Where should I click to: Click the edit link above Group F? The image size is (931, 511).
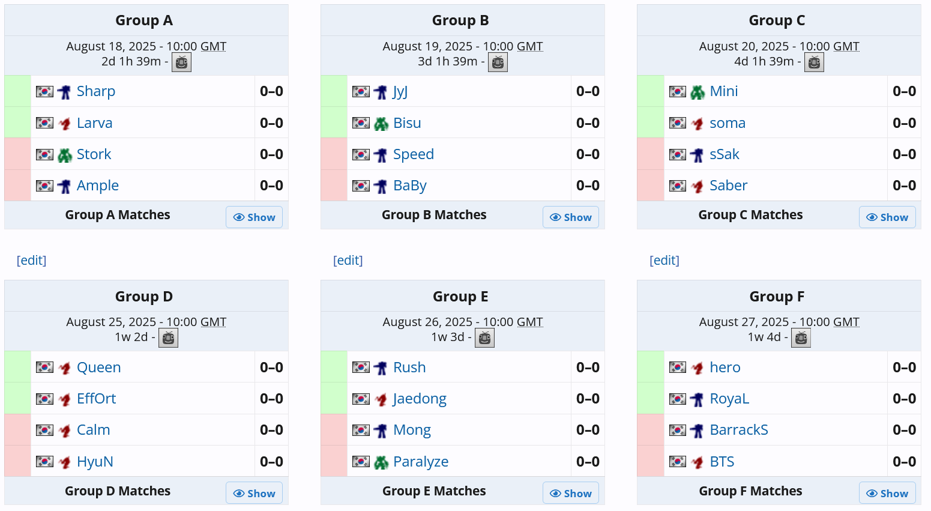coord(664,261)
